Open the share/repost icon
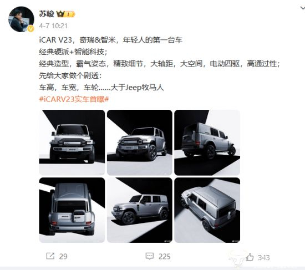This screenshot has width=305, height=270. pyautogui.click(x=50, y=256)
